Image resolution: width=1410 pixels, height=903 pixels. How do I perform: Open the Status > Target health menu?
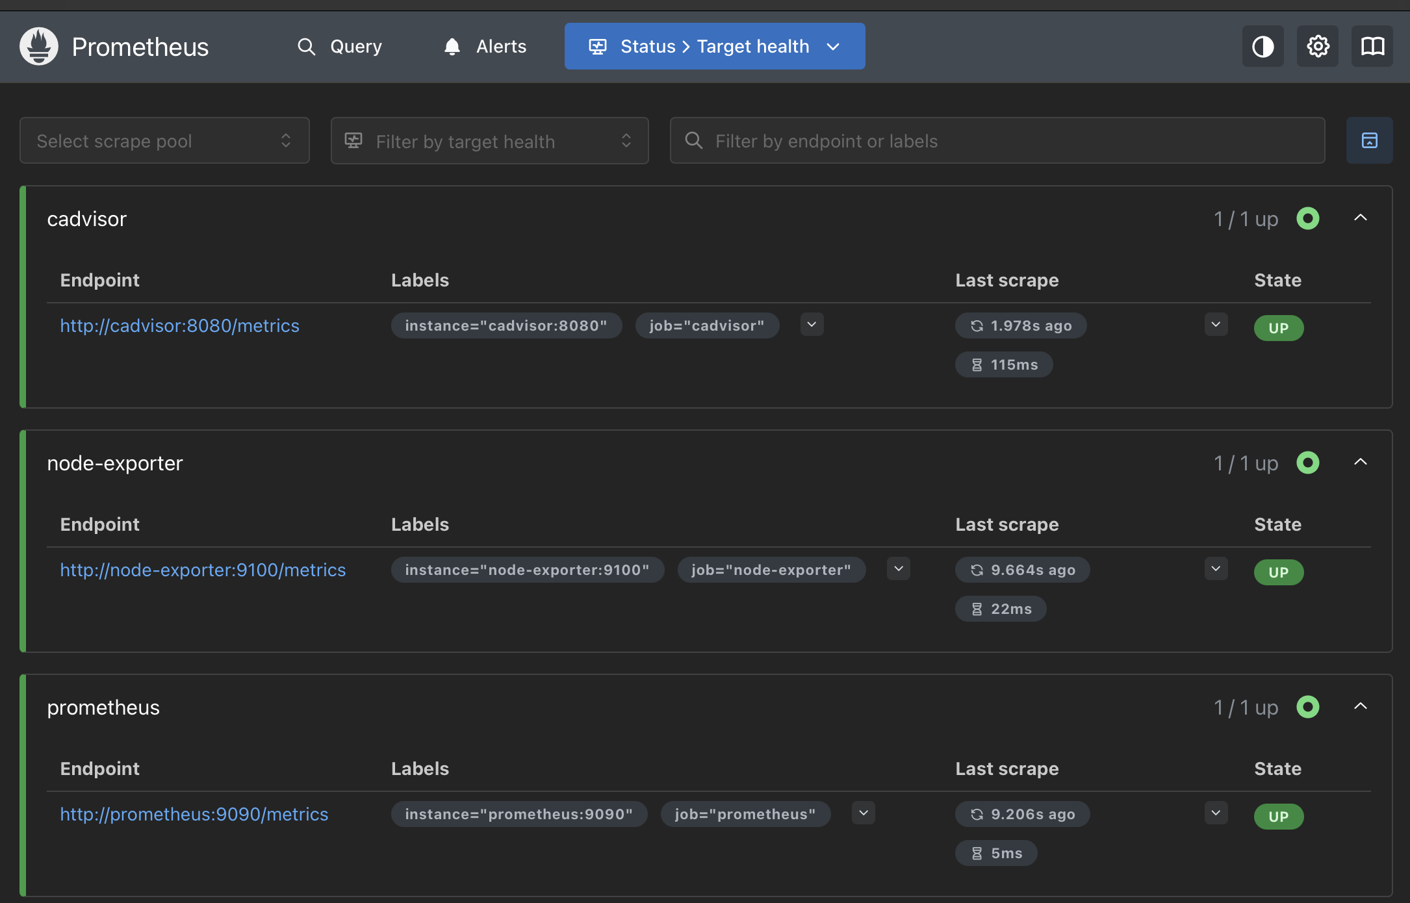[x=714, y=46]
